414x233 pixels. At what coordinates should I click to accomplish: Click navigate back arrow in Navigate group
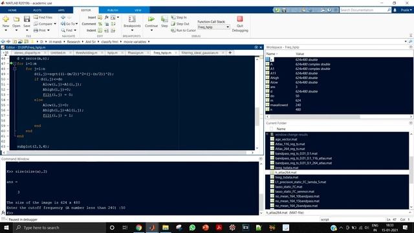pos(63,17)
